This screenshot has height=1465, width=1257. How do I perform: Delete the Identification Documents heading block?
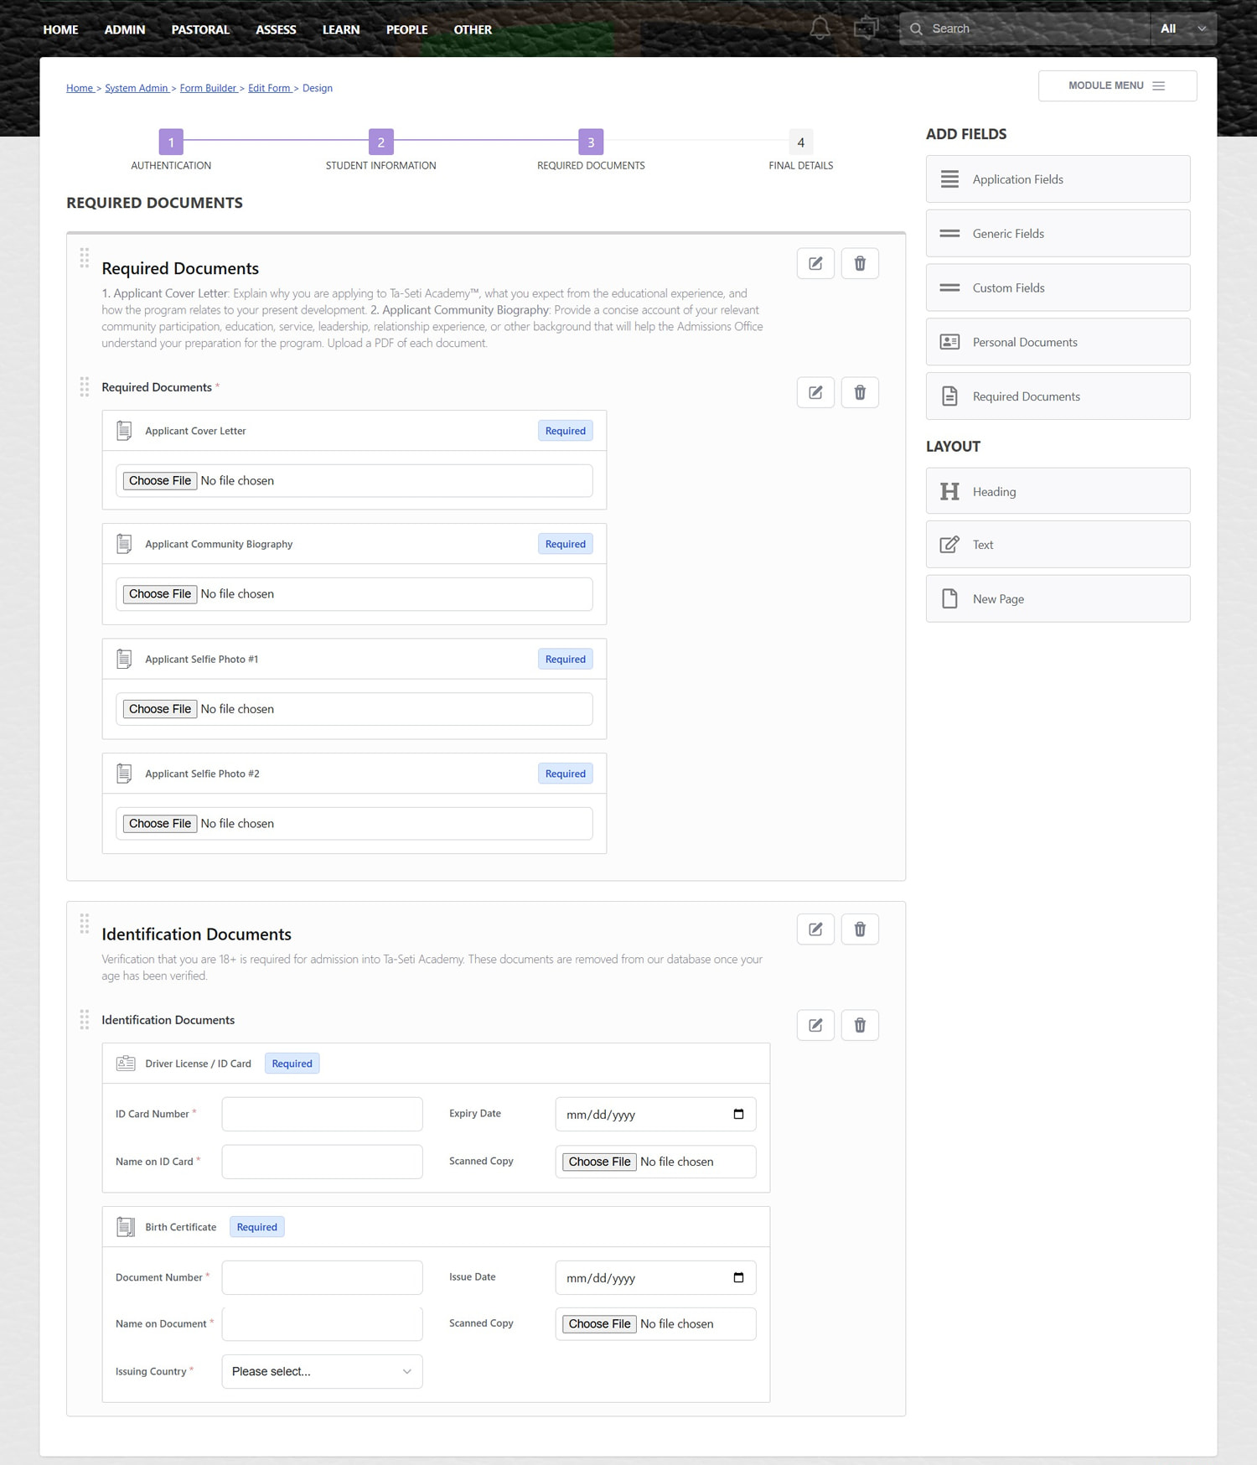pos(860,929)
